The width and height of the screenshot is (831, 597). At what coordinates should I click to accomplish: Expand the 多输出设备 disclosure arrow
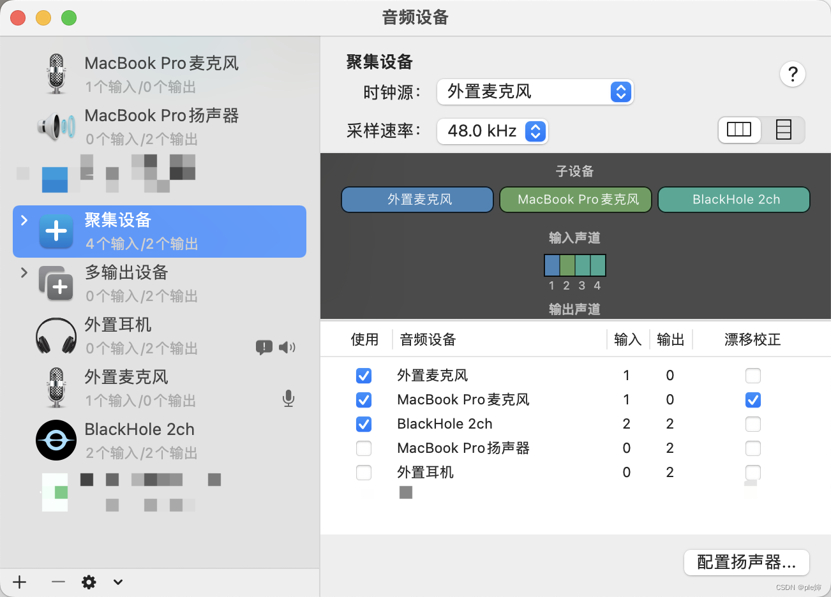(24, 272)
